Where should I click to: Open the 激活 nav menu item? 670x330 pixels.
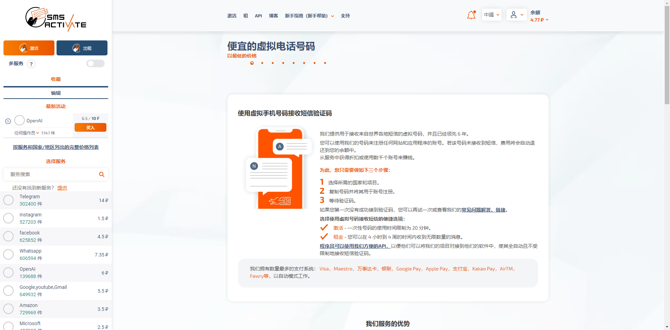pyautogui.click(x=232, y=16)
